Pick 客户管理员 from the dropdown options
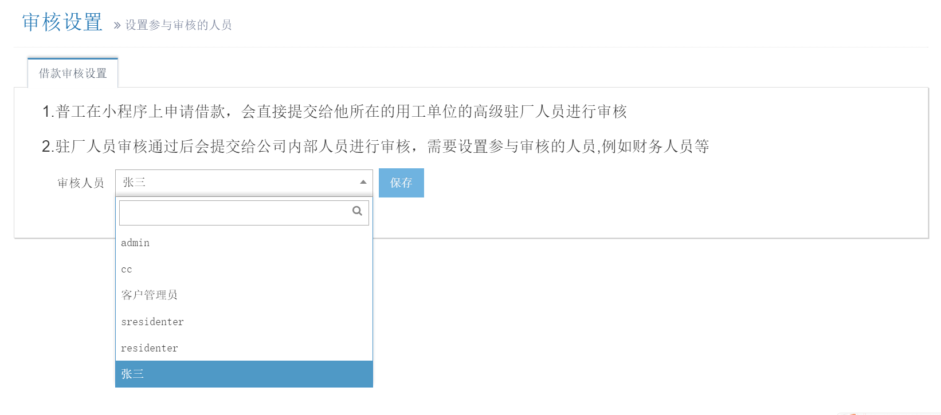Viewport: 941px width, 415px height. pos(244,295)
